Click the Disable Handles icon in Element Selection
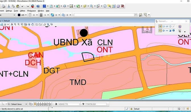The height and width of the screenshot is (112, 191). (180, 26)
